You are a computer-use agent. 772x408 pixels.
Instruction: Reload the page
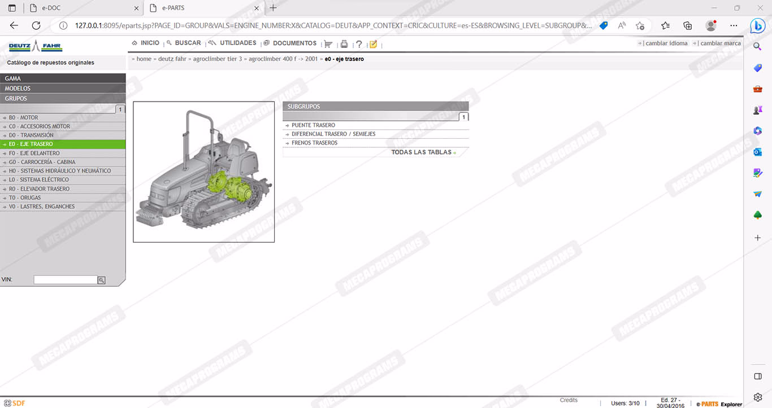[x=36, y=25]
